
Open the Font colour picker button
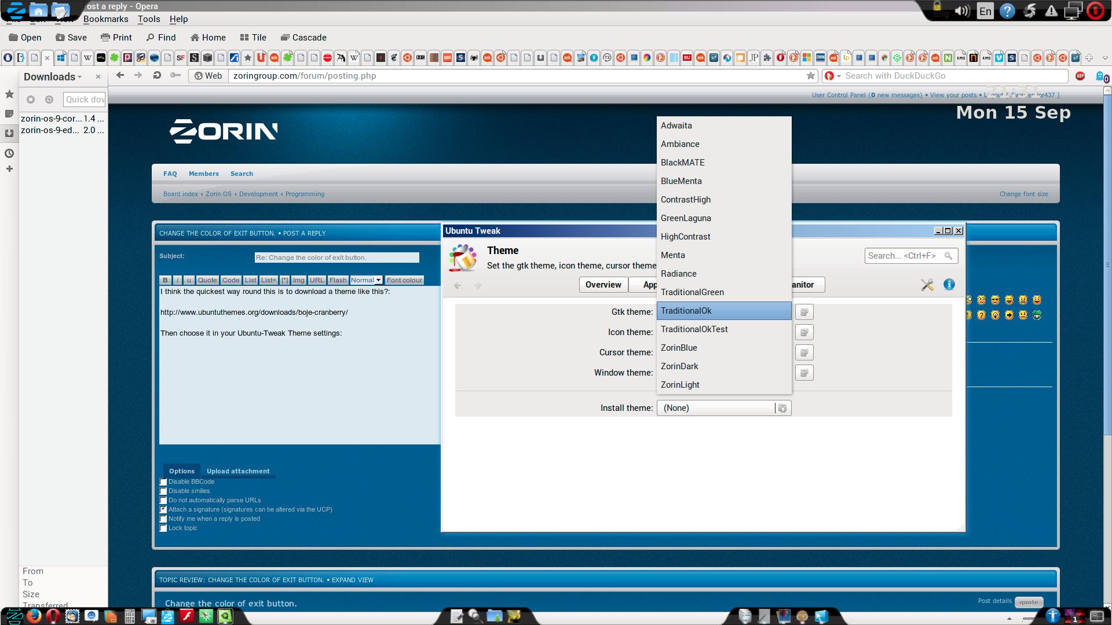pos(404,280)
